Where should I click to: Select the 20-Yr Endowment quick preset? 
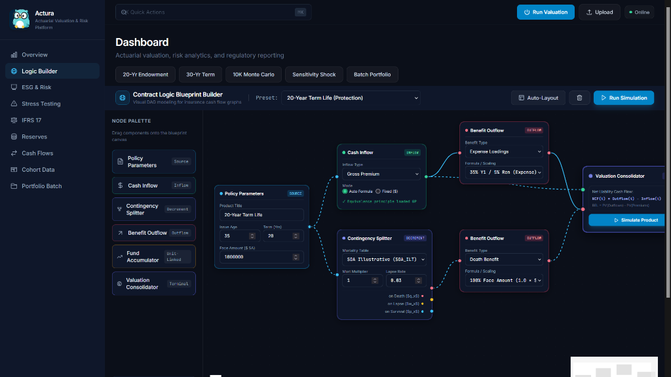(145, 75)
